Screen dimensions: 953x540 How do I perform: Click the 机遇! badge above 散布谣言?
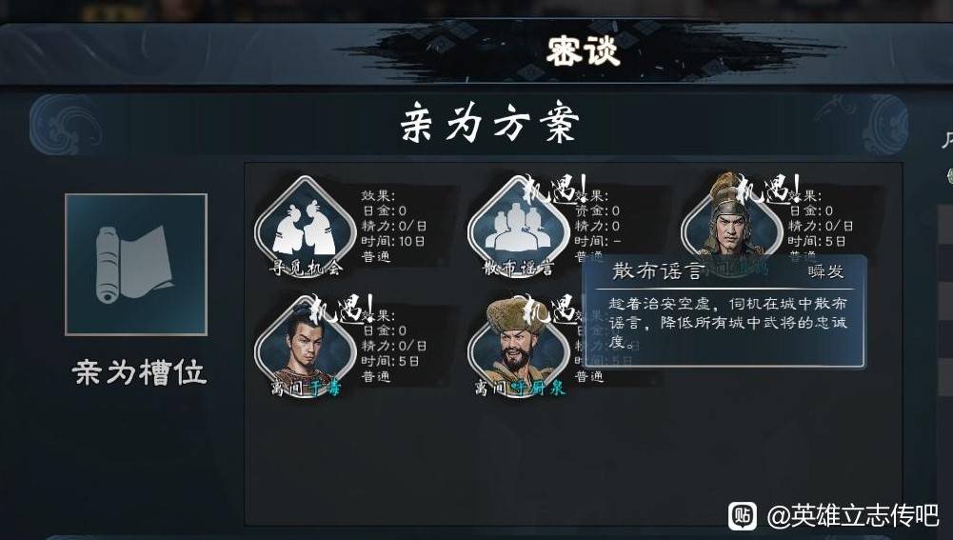[555, 190]
